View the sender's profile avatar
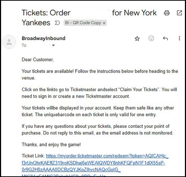The width and height of the screenshot is (186, 177). pyautogui.click(x=9, y=42)
